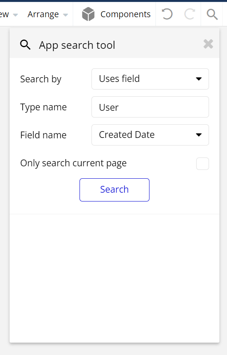Click the blue Search button
The image size is (227, 355).
click(115, 190)
